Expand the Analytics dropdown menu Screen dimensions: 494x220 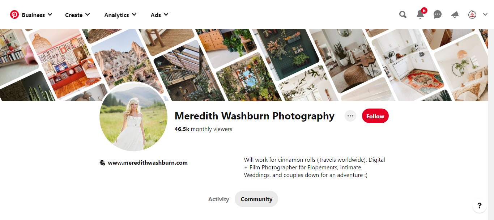click(x=120, y=15)
